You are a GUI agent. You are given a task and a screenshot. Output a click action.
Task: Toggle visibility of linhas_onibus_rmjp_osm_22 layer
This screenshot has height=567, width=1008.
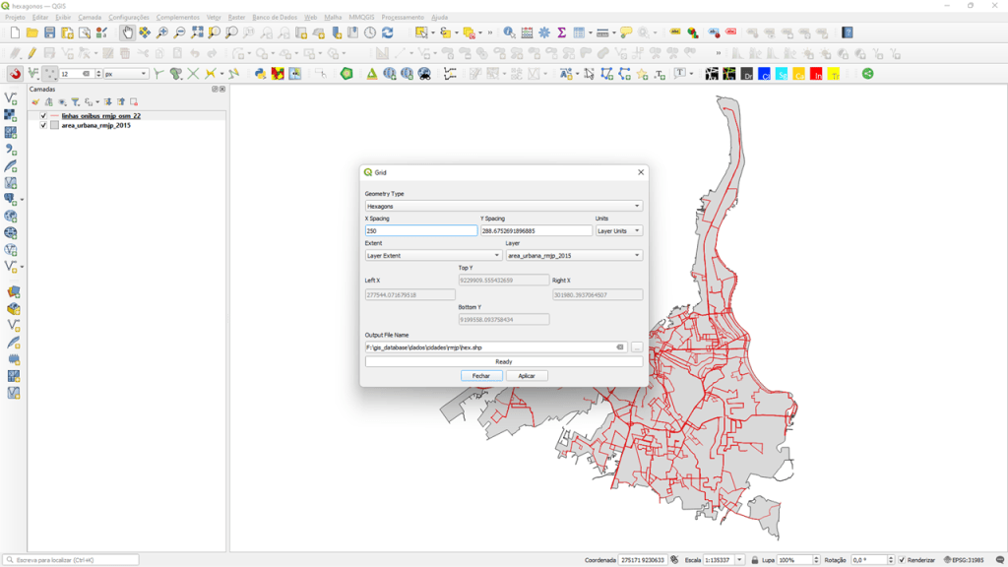pyautogui.click(x=43, y=116)
